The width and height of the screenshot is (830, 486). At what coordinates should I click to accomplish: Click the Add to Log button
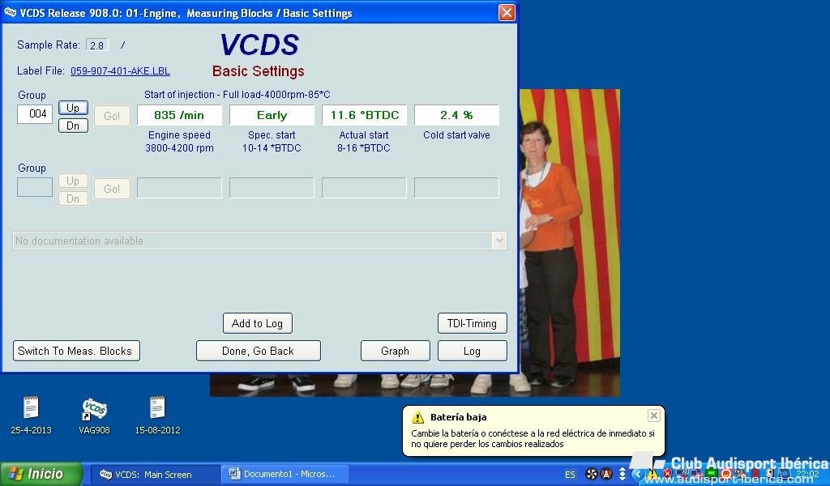click(257, 323)
